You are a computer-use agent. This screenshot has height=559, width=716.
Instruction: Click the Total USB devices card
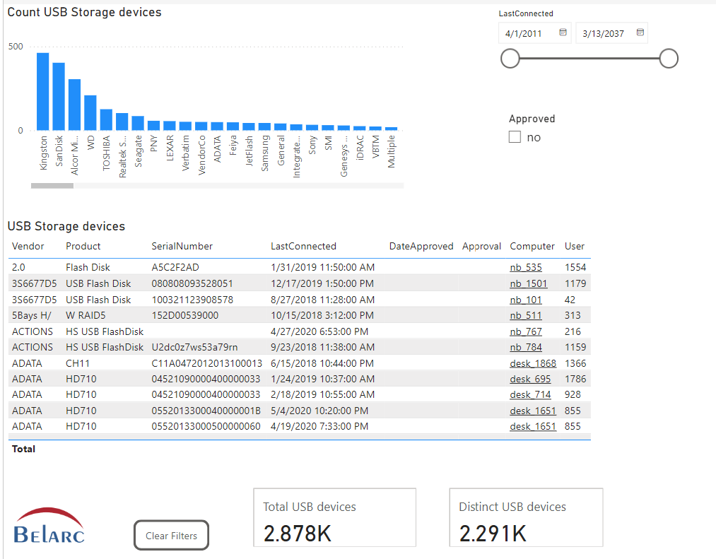[334, 517]
